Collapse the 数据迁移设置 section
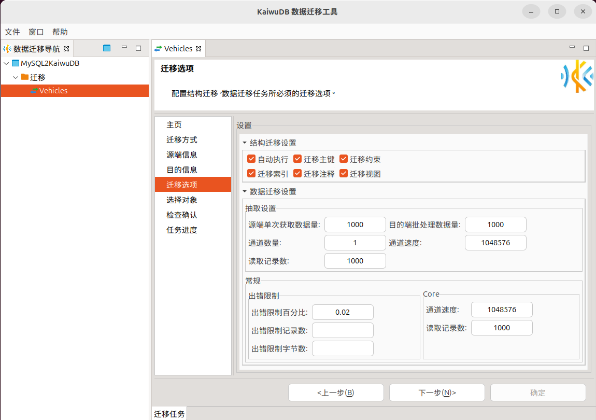 [245, 191]
